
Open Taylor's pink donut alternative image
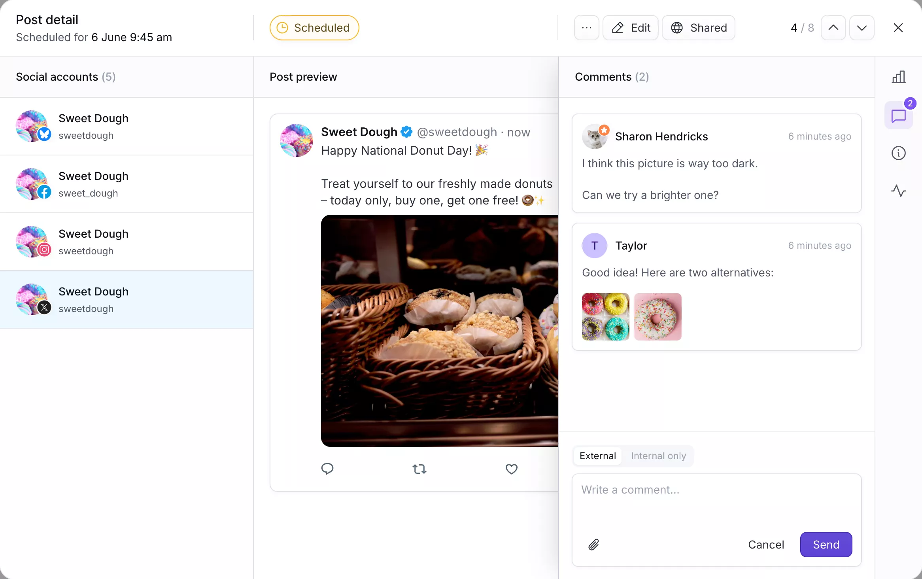point(658,317)
